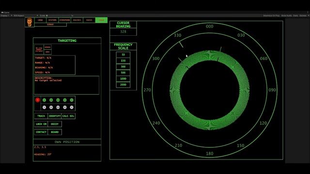Viewport: 310px width, 174px height.
Task: Set frequency scale to 50
Action: [x=123, y=55]
